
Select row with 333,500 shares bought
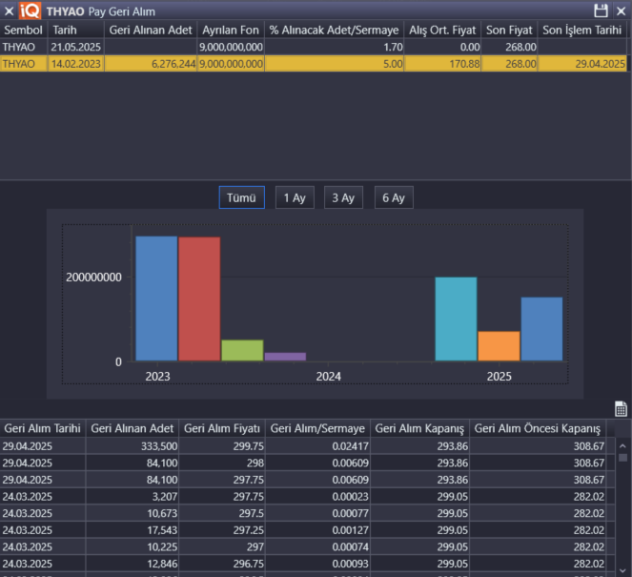click(x=307, y=446)
